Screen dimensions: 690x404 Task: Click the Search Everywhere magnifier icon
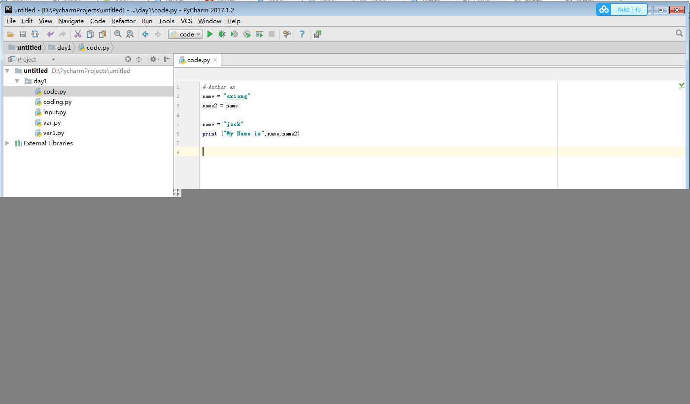click(679, 34)
